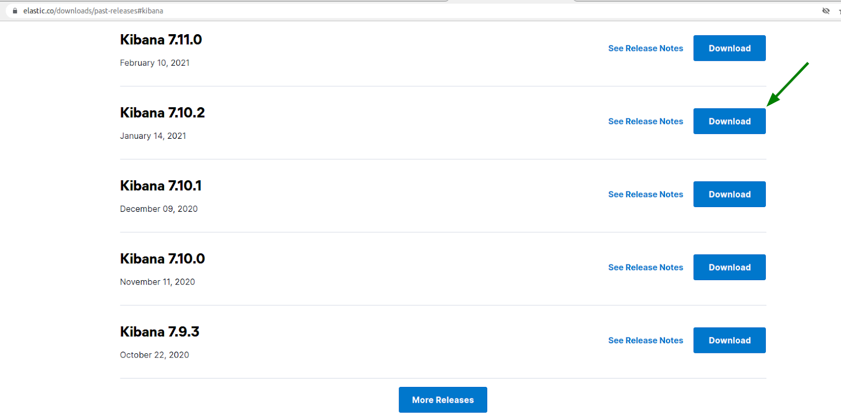841x420 pixels.
Task: Click the Kibana 7.9.3 heading
Action: (x=160, y=332)
